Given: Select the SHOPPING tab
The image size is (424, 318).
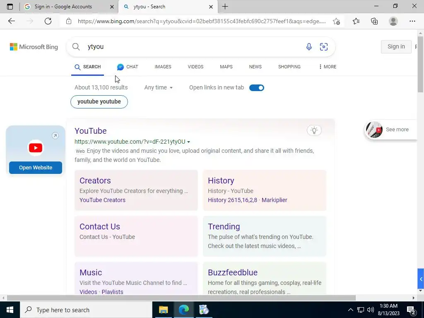Looking at the screenshot, I should pyautogui.click(x=289, y=67).
